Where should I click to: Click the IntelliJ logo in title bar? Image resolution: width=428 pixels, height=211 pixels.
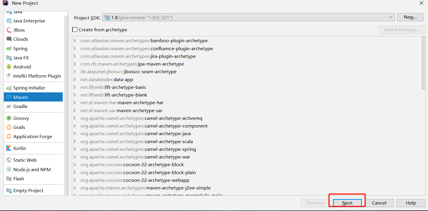(x=5, y=3)
